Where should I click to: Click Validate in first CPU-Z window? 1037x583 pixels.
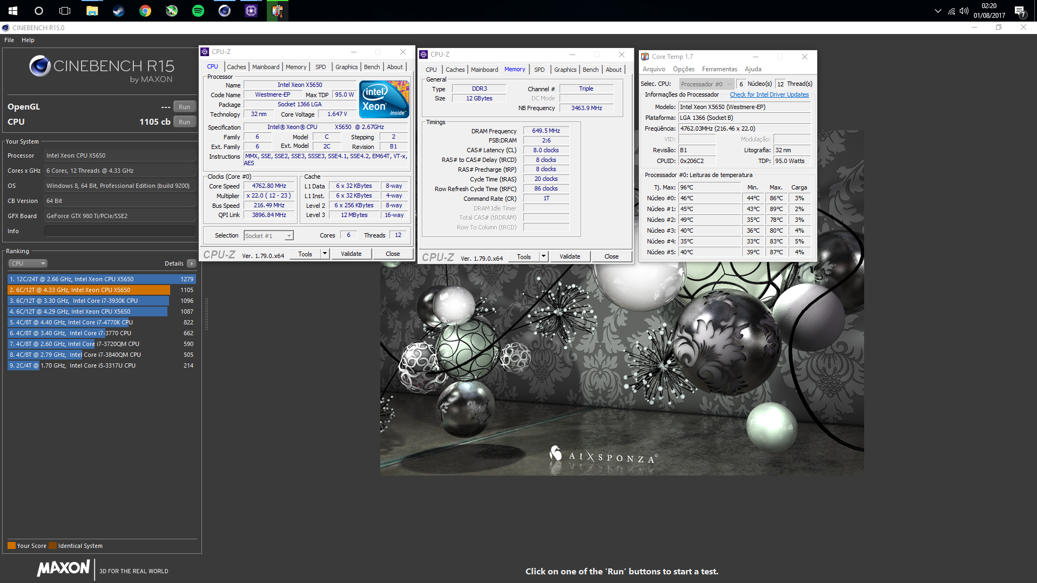click(351, 254)
